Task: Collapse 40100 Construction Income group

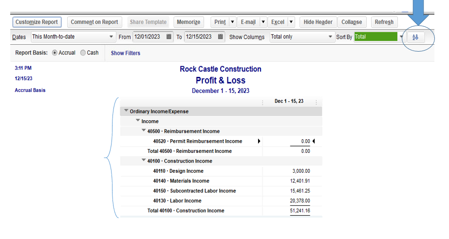Action: pos(144,160)
